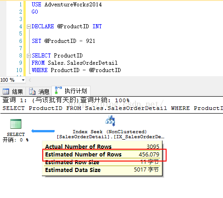This screenshot has width=223, height=198.
Task: Click the 'WHERE ProductID = @ProductID' line
Action: click(x=76, y=70)
